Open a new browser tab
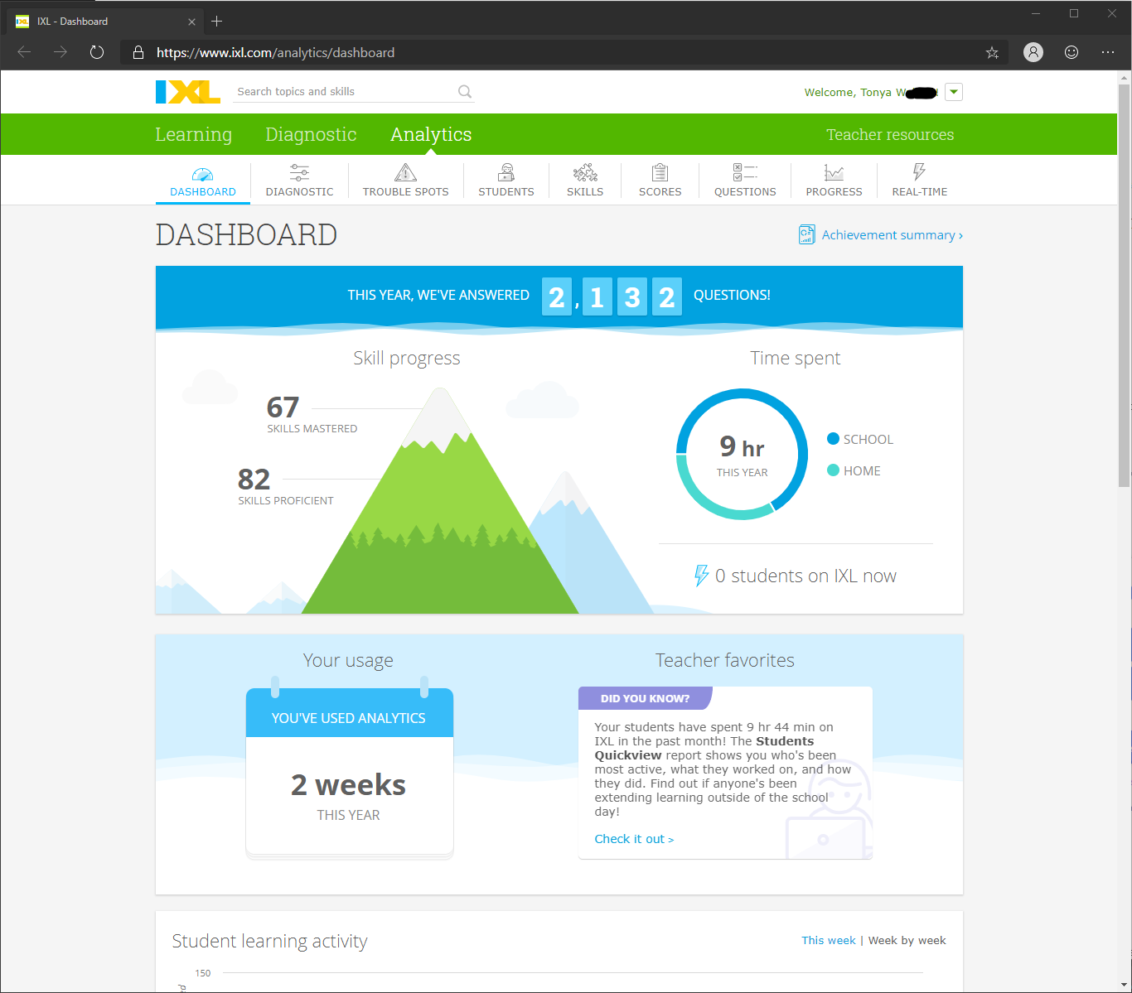 (217, 21)
